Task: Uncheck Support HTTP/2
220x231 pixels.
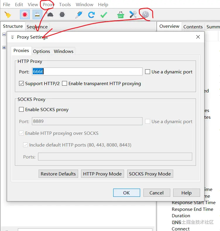Action: (21, 83)
